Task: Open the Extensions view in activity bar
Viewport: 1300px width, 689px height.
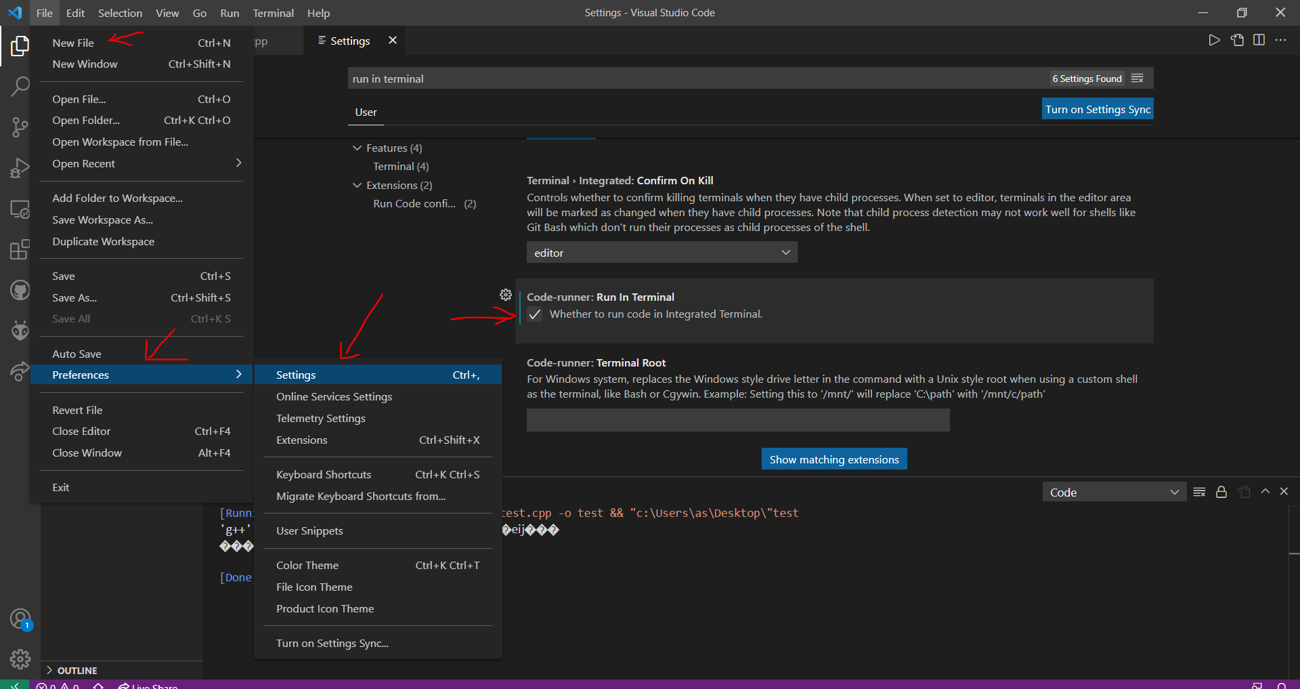Action: click(x=20, y=250)
